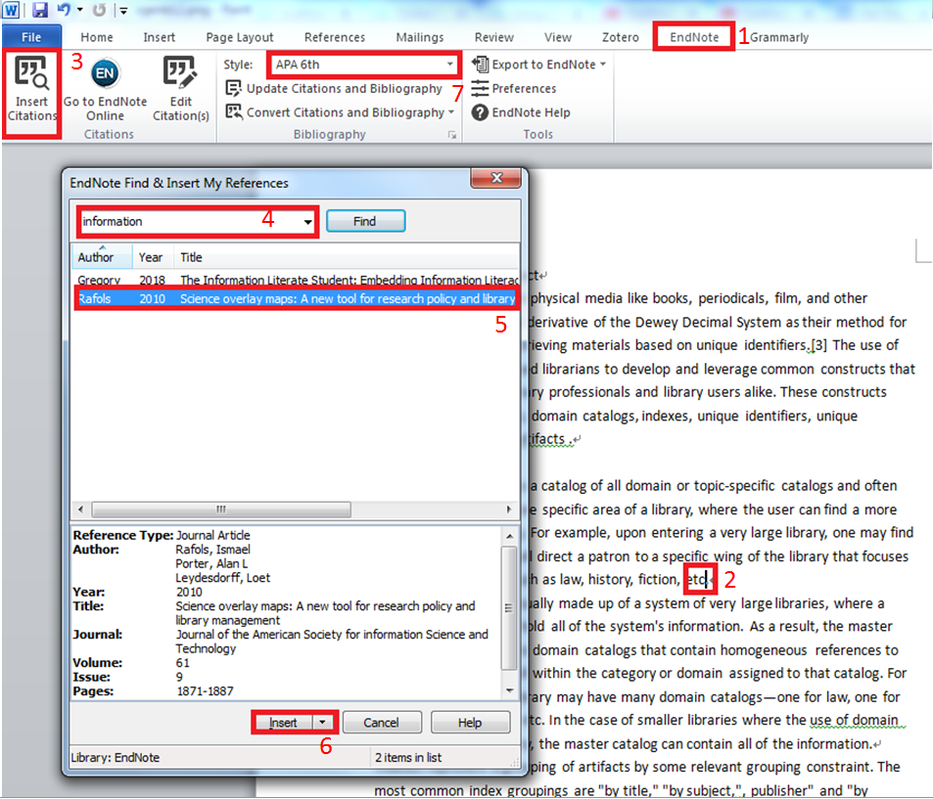The width and height of the screenshot is (933, 799).
Task: Switch to the Insert ribbon tab
Action: (x=160, y=37)
